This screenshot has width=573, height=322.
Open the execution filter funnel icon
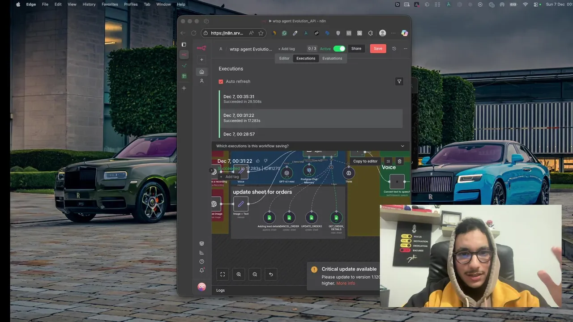(x=399, y=81)
